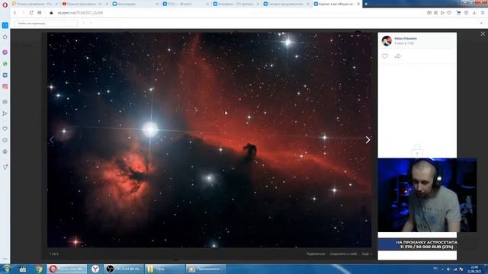This screenshot has width=488, height=274.
Task: Click the browser back arrow
Action: [x=14, y=13]
